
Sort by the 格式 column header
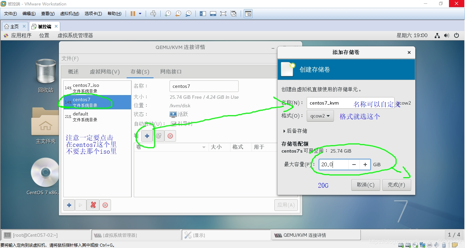241,147
